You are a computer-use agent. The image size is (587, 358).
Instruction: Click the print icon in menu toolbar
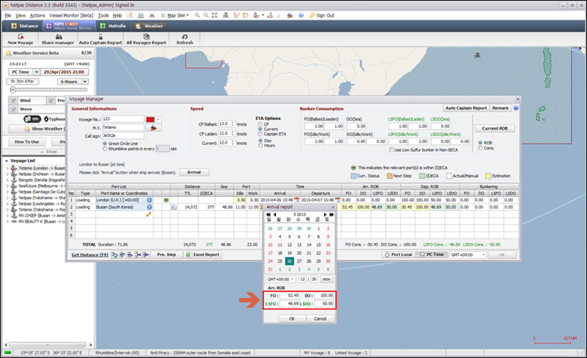pyautogui.click(x=152, y=15)
